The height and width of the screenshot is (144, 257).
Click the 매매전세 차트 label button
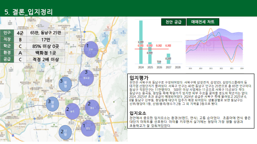(x=203, y=22)
